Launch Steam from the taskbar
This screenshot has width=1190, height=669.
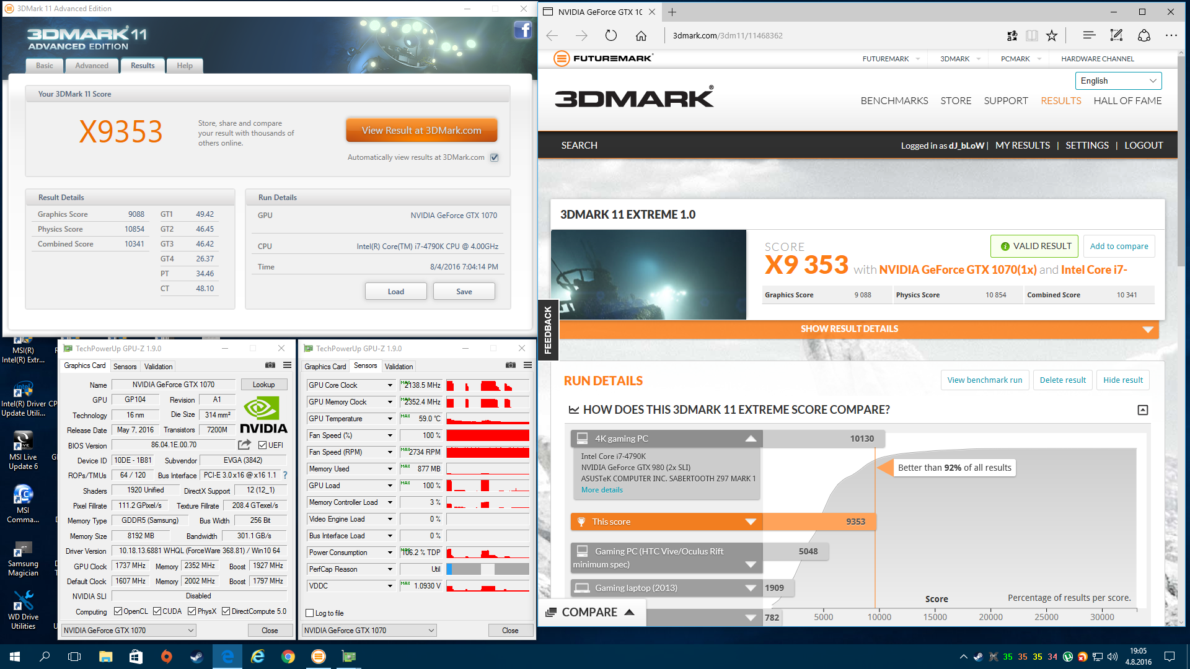196,657
